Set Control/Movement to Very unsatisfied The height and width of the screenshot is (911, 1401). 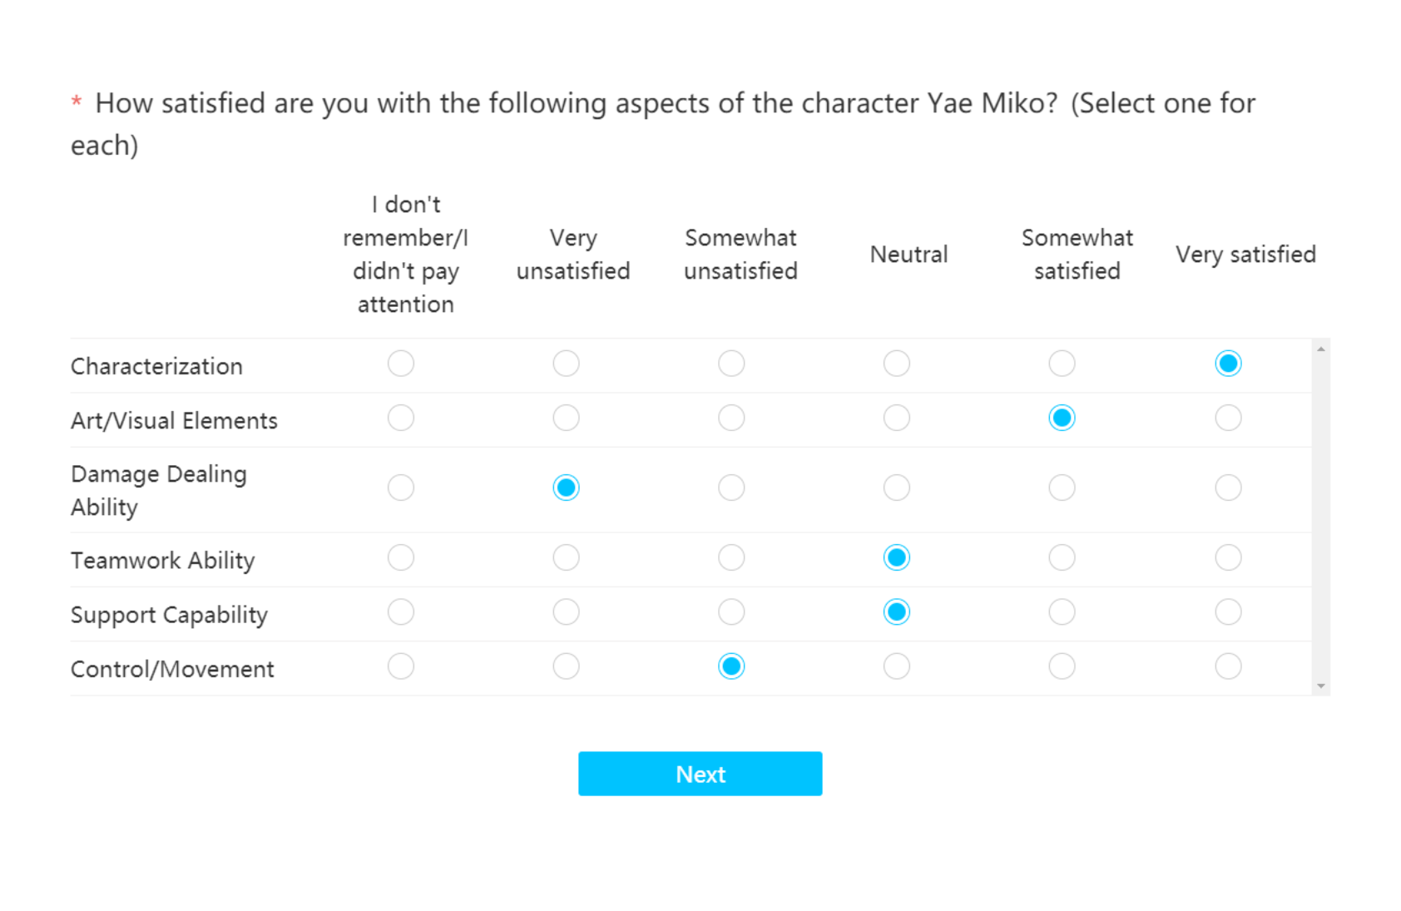click(566, 666)
